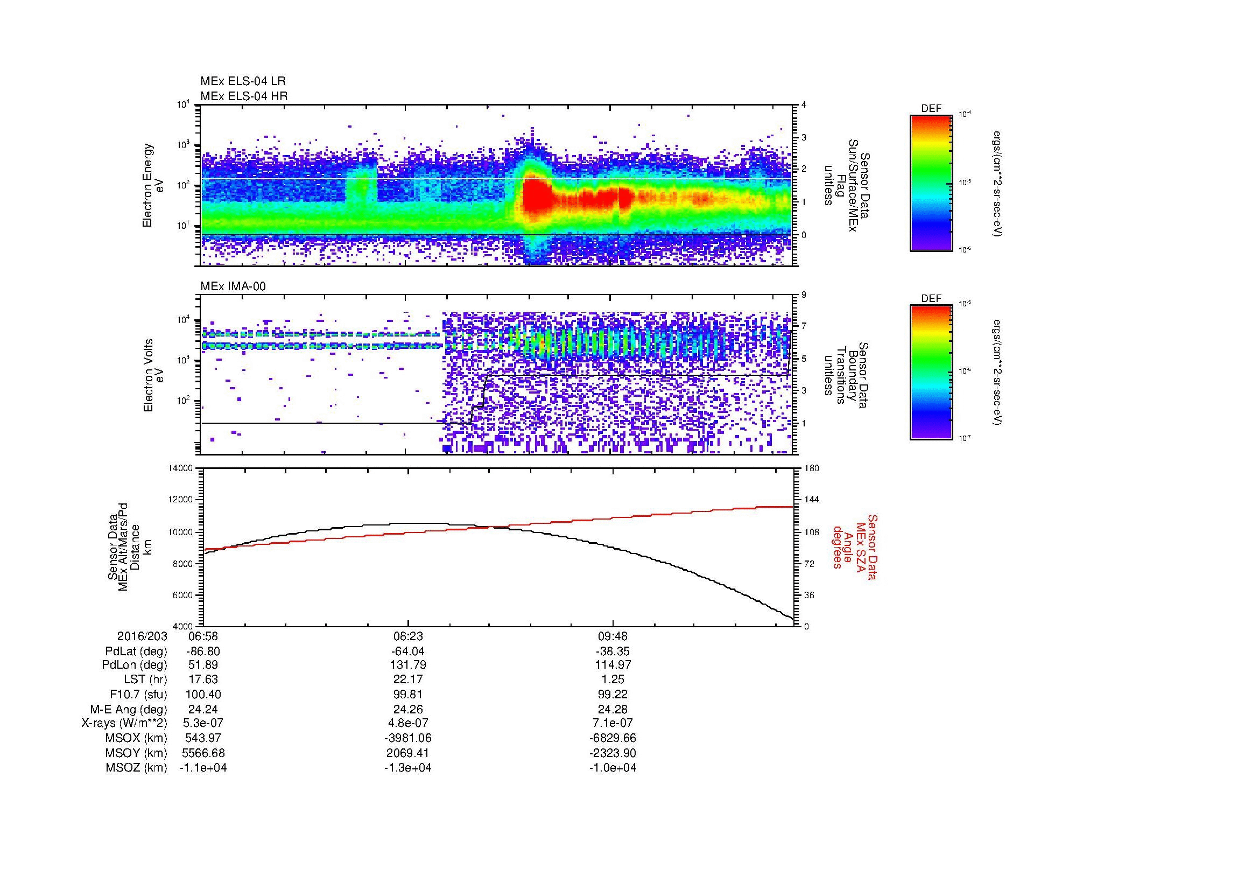Click the F10.7 value 99.81
The image size is (1259, 890).
click(408, 693)
